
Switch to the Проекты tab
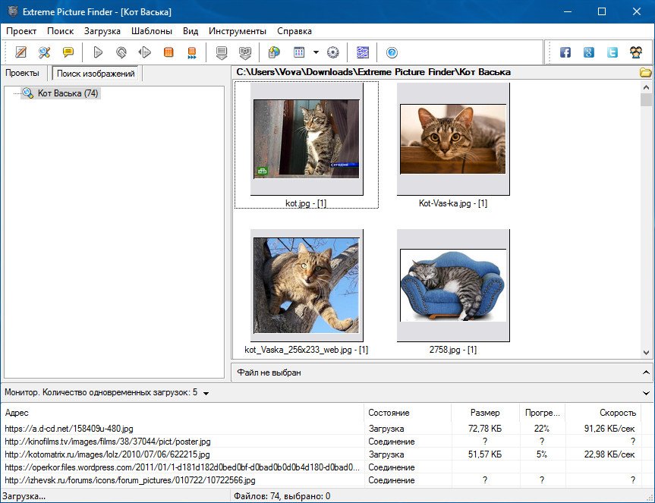pos(23,73)
